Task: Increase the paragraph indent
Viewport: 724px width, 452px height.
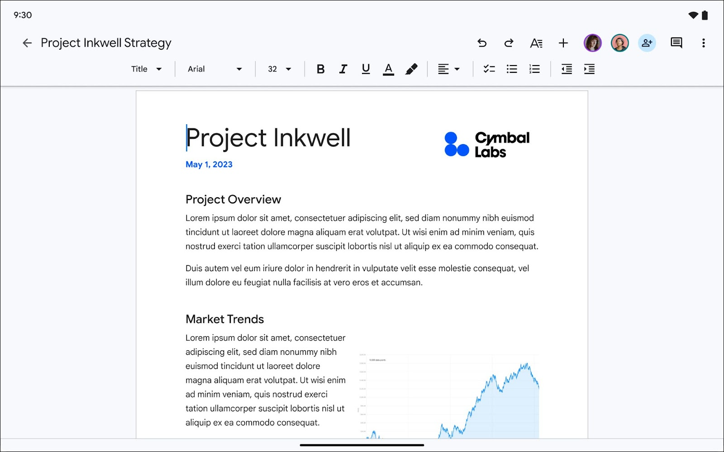Action: (x=589, y=69)
